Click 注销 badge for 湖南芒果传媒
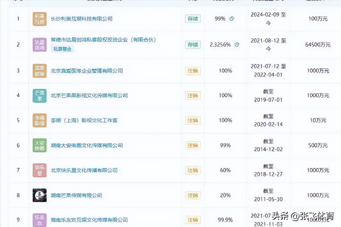The image size is (341, 227). (x=193, y=195)
